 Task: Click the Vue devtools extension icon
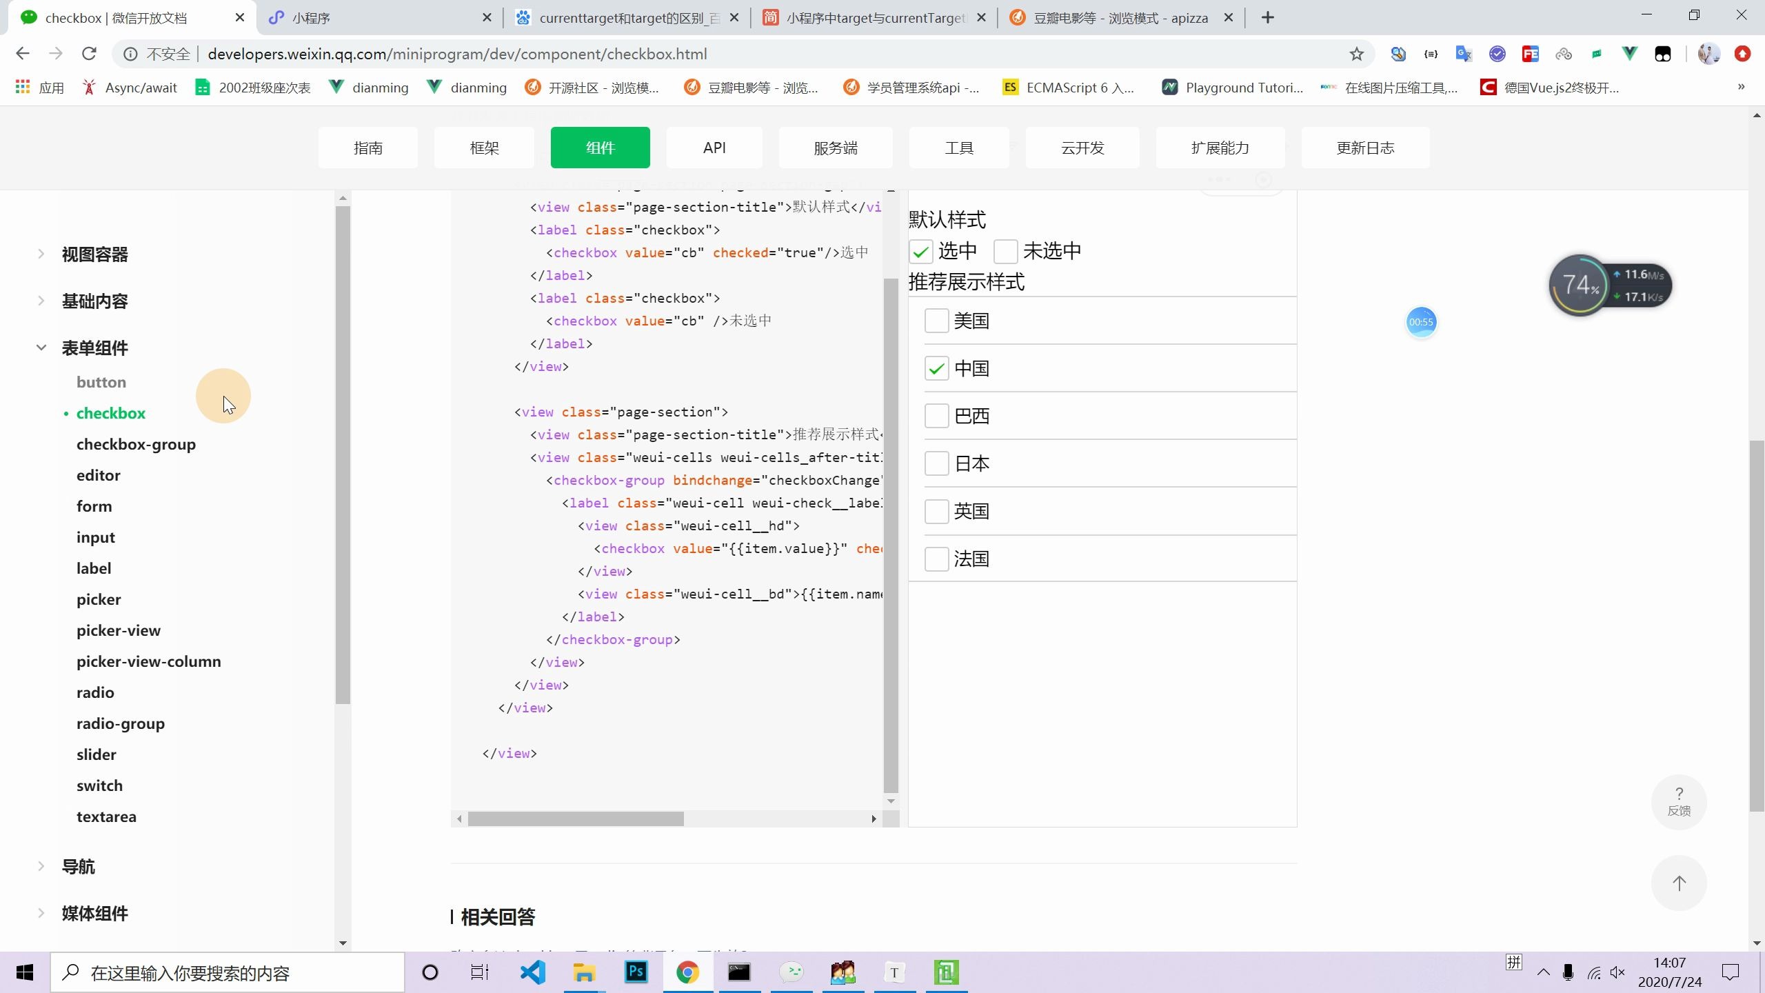click(1629, 54)
